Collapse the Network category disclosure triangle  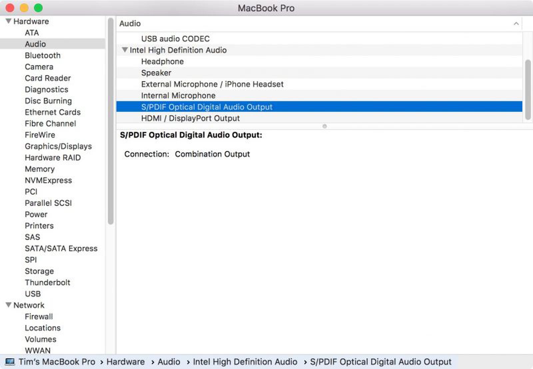8,305
